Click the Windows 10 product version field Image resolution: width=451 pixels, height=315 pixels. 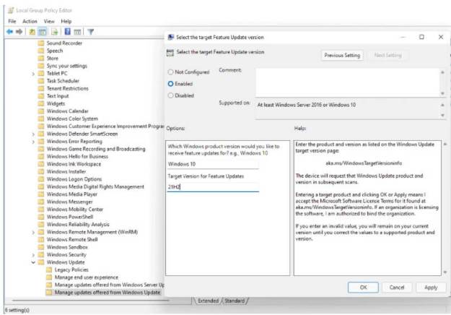click(x=213, y=164)
